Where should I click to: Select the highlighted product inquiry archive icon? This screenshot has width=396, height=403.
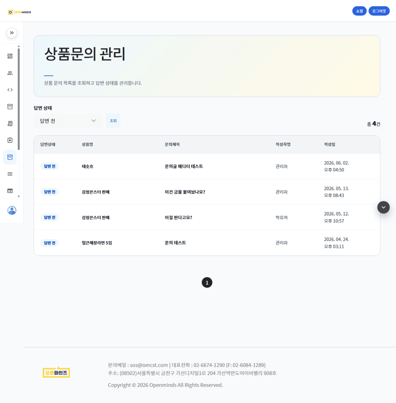[10, 157]
